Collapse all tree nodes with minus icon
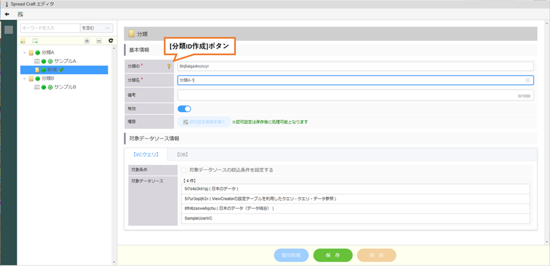This screenshot has width=550, height=266. click(99, 40)
